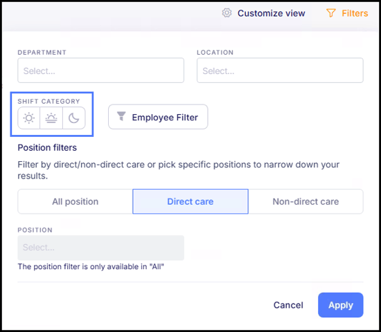The height and width of the screenshot is (332, 381).
Task: Open the disabled Position select dropdown
Action: [x=101, y=248]
